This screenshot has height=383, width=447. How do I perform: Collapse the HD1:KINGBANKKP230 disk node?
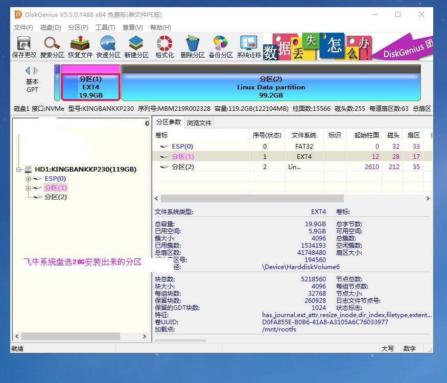[19, 170]
